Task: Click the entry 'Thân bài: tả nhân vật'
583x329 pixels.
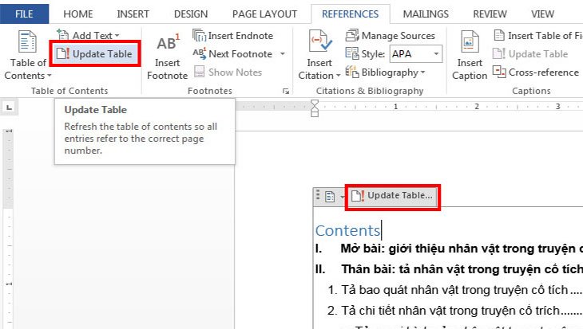Action: [449, 269]
